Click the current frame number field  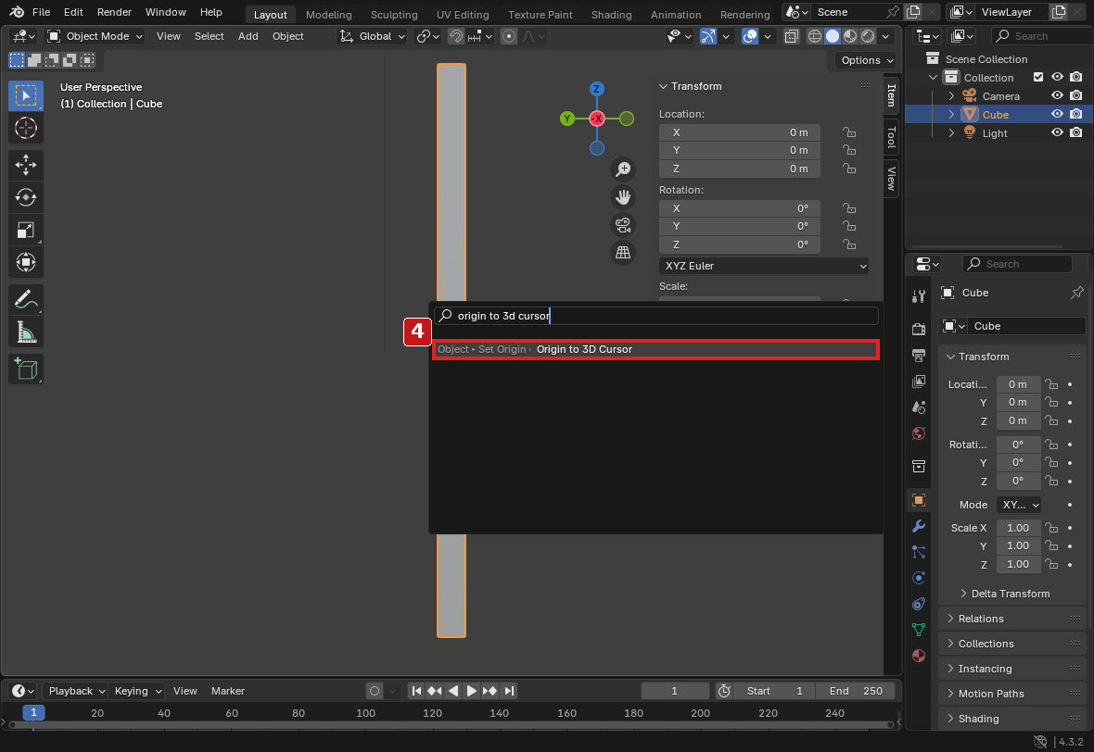(x=675, y=691)
